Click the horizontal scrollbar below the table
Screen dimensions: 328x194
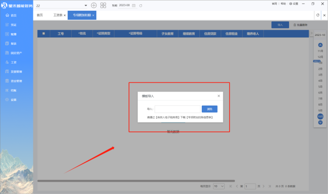(x=136, y=180)
